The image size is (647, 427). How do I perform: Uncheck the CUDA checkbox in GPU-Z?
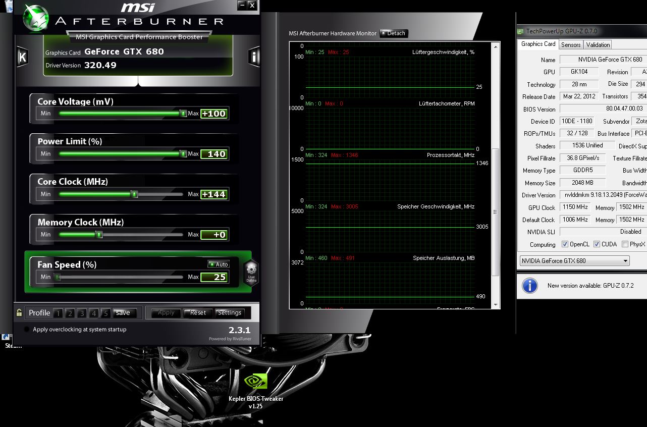tap(597, 244)
